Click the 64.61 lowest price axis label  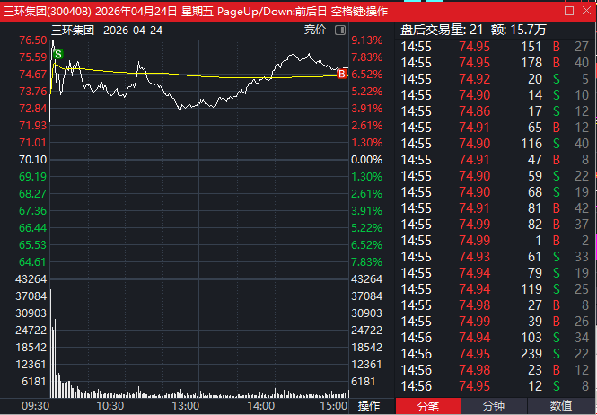point(33,261)
